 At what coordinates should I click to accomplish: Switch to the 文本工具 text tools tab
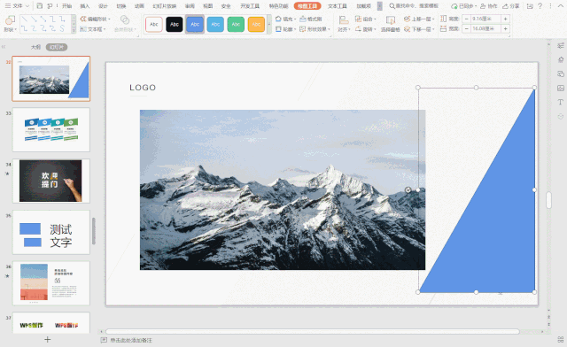click(x=337, y=6)
